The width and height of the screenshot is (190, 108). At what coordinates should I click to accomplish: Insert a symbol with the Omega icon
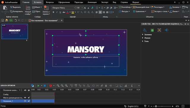(x=85, y=12)
